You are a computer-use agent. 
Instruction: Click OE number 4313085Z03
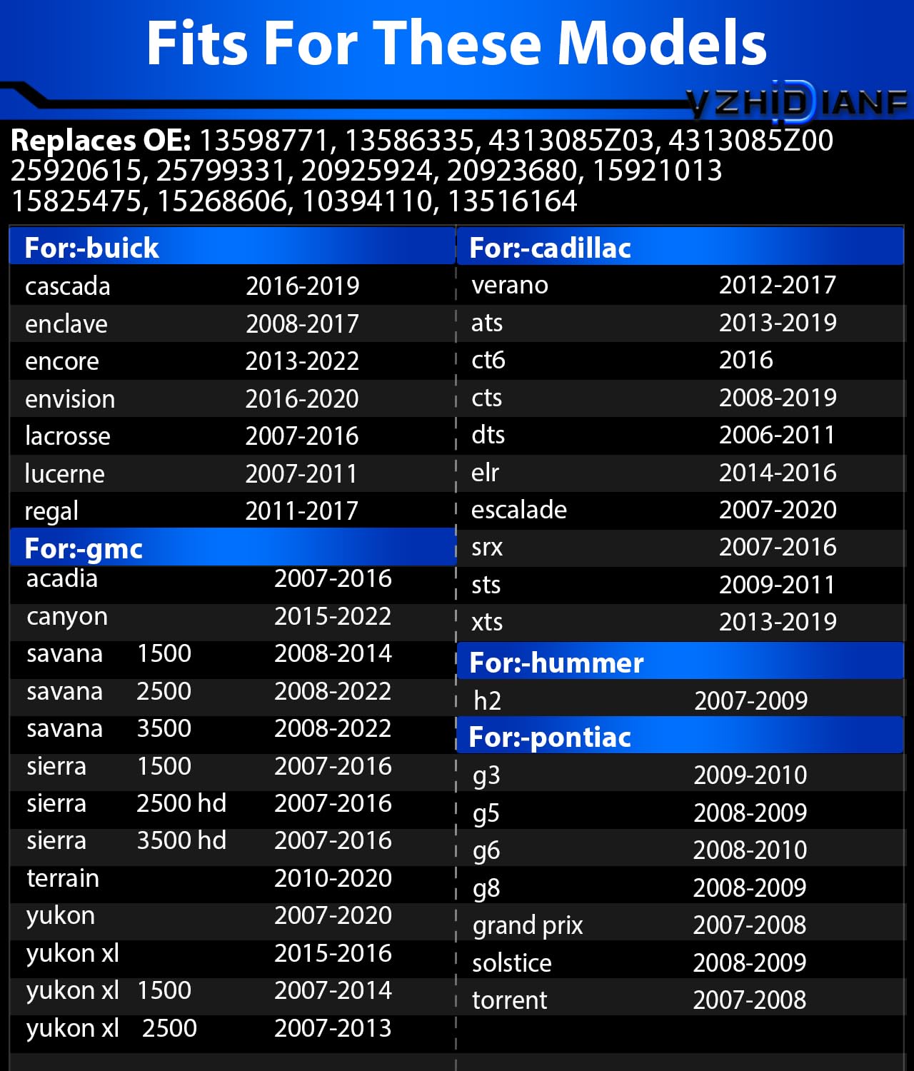(x=572, y=141)
